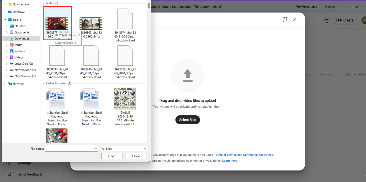Image resolution: width=366 pixels, height=182 pixels.
Task: Open OneDrive cloud icon in sidebar
Action: (x=10, y=12)
